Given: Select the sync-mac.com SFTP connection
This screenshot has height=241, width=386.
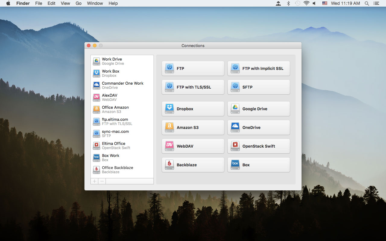Looking at the screenshot, I should coord(115,133).
